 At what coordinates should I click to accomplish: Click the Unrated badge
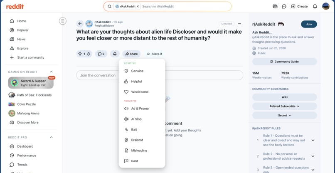pyautogui.click(x=227, y=24)
